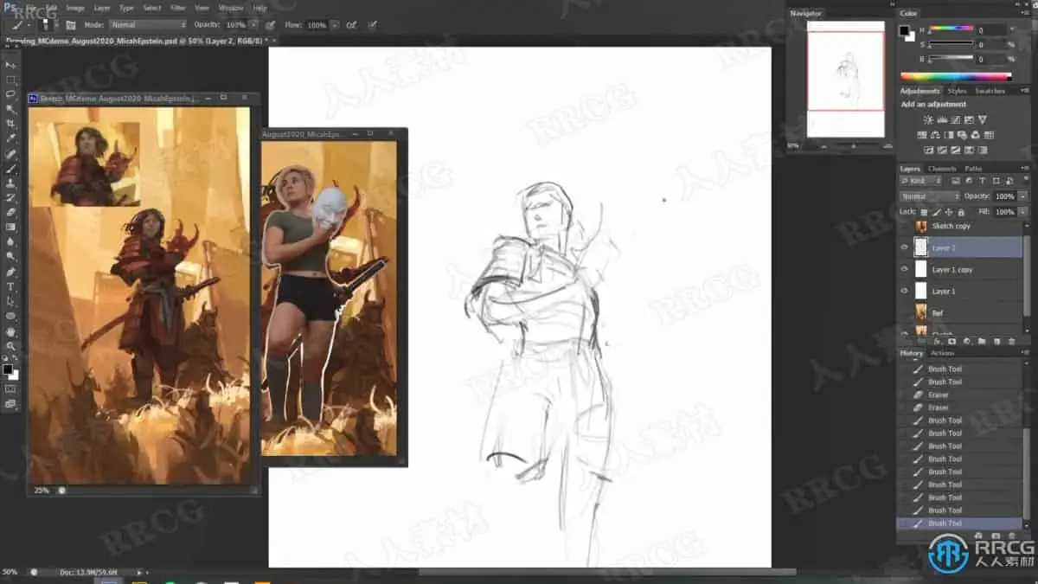Image resolution: width=1038 pixels, height=584 pixels.
Task: Add a Curves adjustment
Action: pos(956,120)
